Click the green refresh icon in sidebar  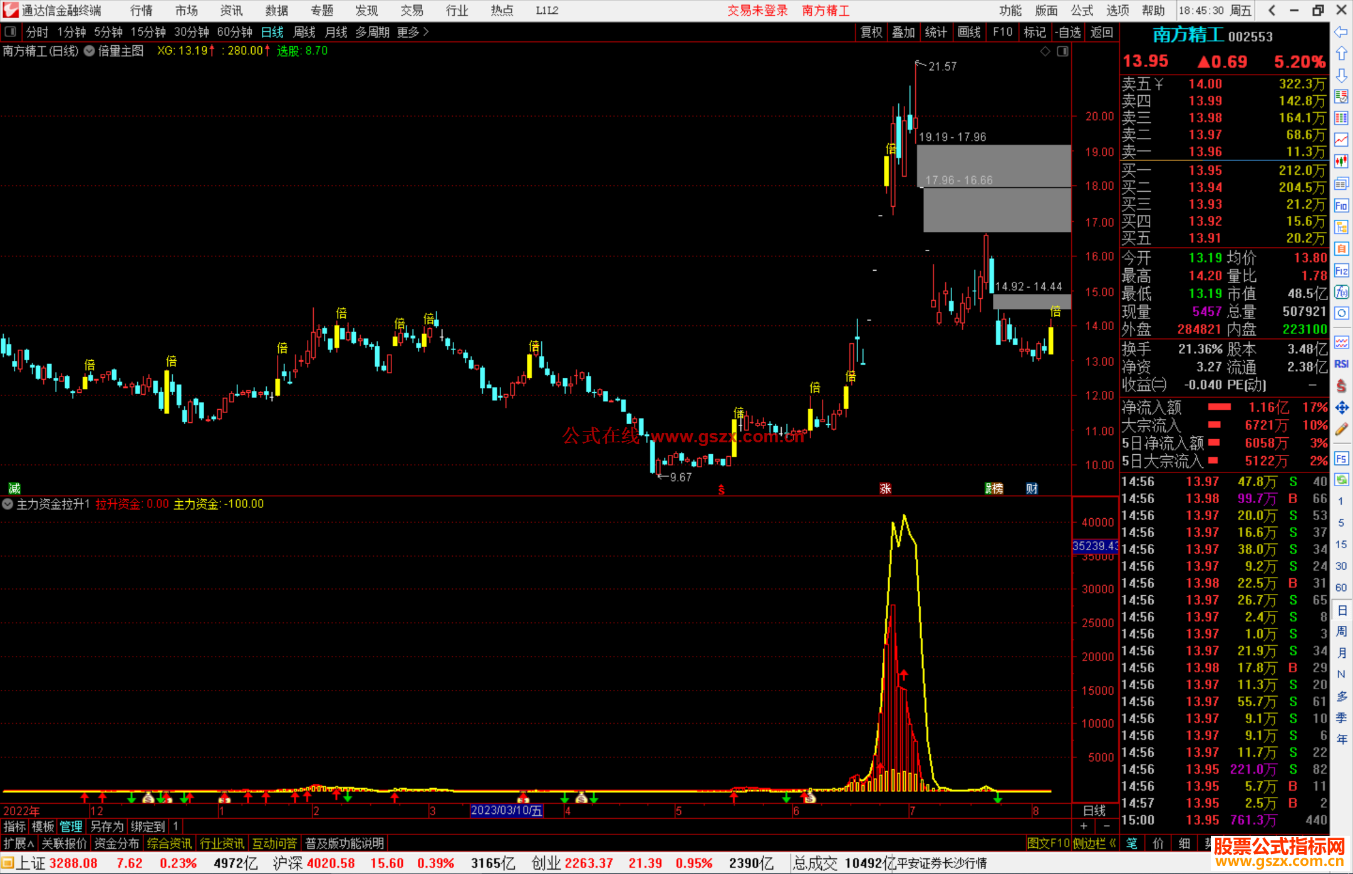coord(1341,480)
